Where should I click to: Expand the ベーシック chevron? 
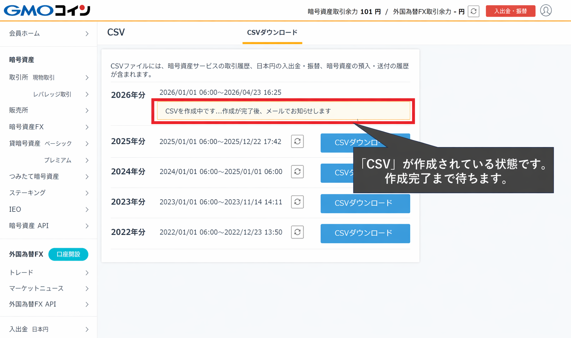tap(87, 143)
